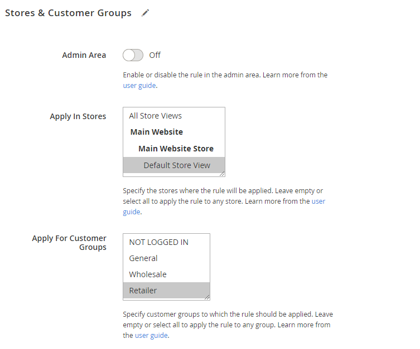Select the "Retailer" customer group
Image resolution: width=420 pixels, height=349 pixels.
(143, 291)
